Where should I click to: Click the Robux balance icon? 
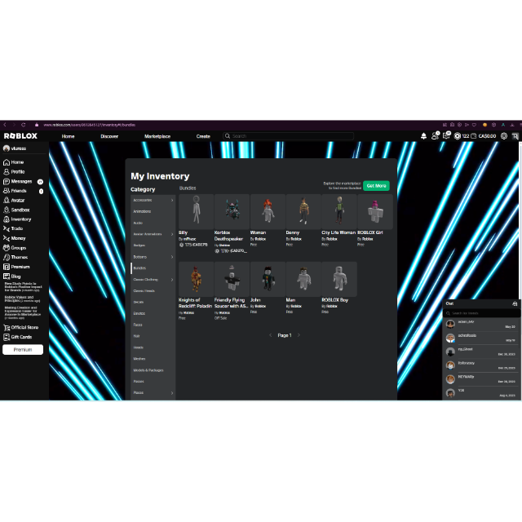[458, 136]
